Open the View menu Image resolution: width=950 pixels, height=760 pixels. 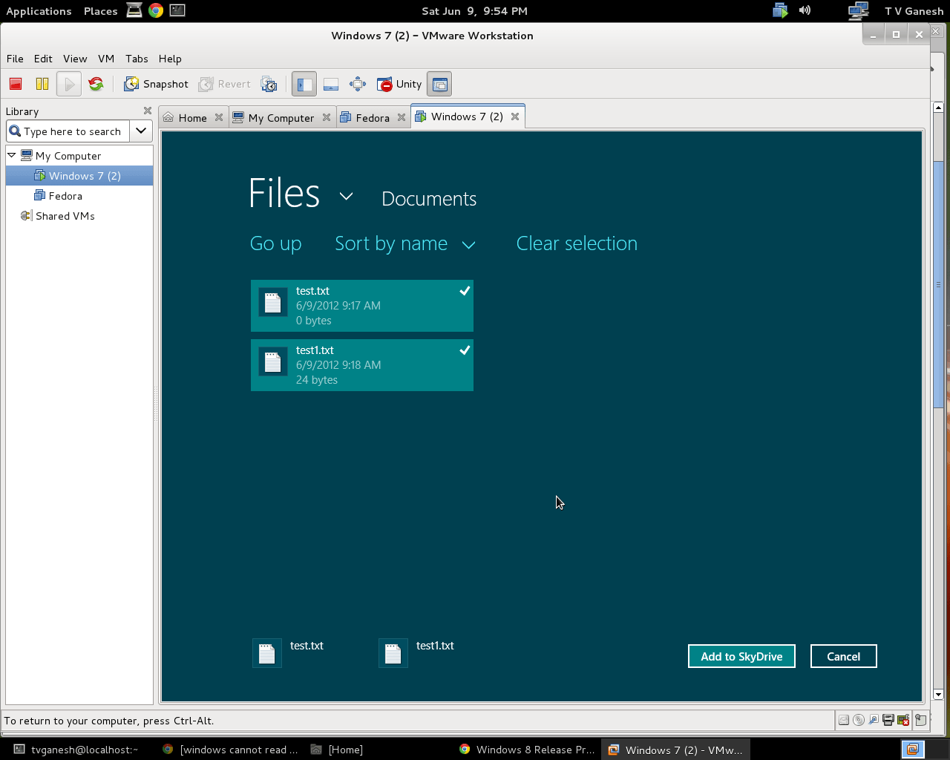75,59
